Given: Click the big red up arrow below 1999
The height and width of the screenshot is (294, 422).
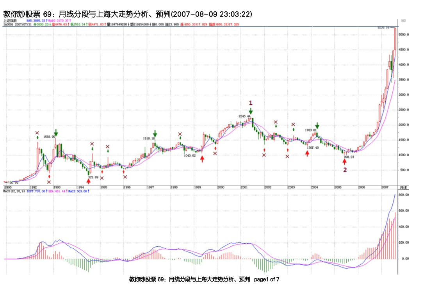Looking at the screenshot, I should click(x=202, y=158).
